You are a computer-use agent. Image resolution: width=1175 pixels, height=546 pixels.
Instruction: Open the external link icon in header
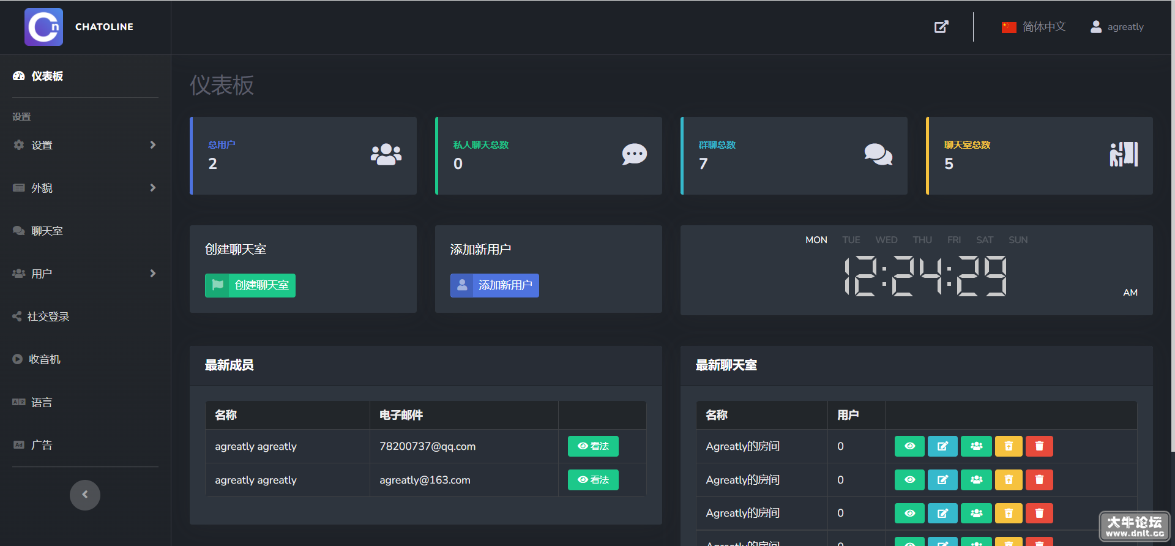tap(941, 27)
